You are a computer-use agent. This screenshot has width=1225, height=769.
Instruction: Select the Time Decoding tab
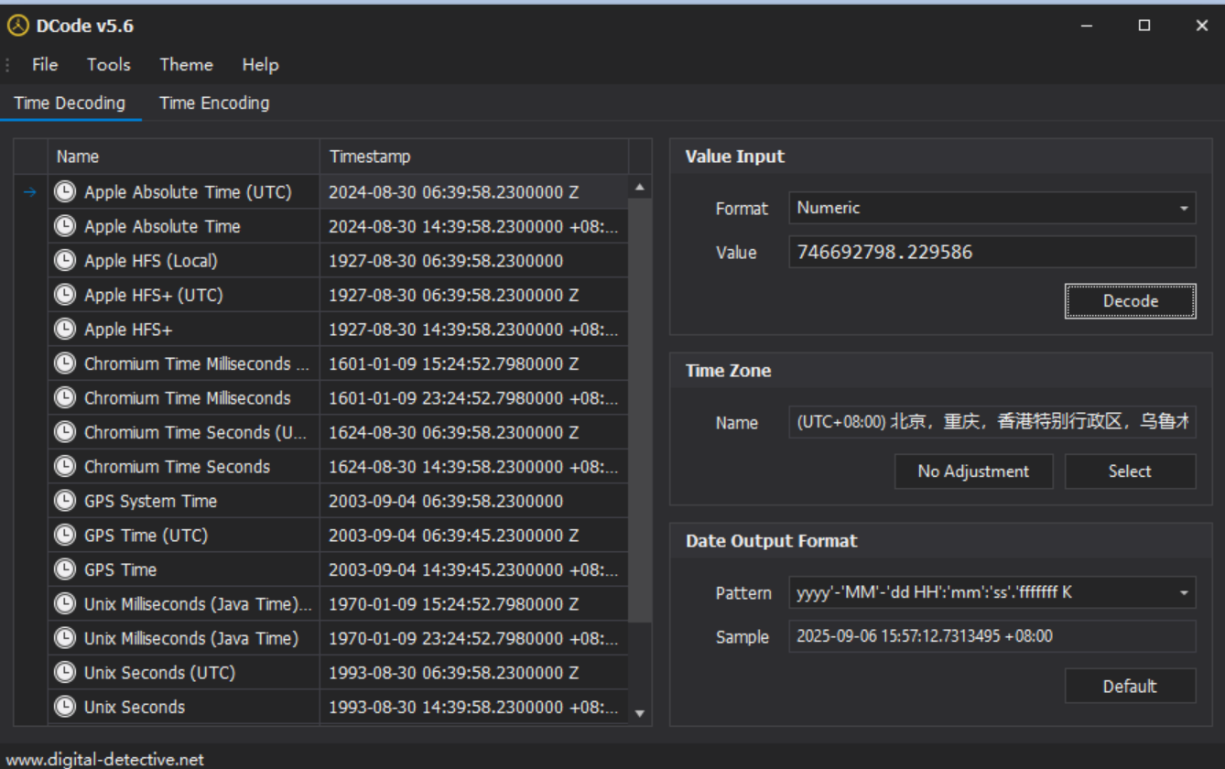click(70, 103)
